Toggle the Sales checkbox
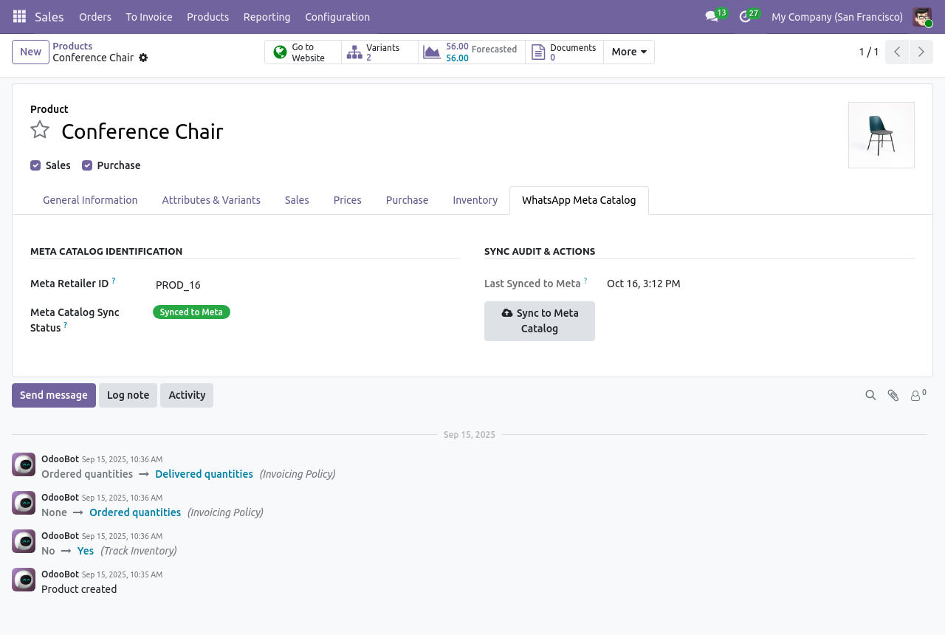945x635 pixels. 35,165
